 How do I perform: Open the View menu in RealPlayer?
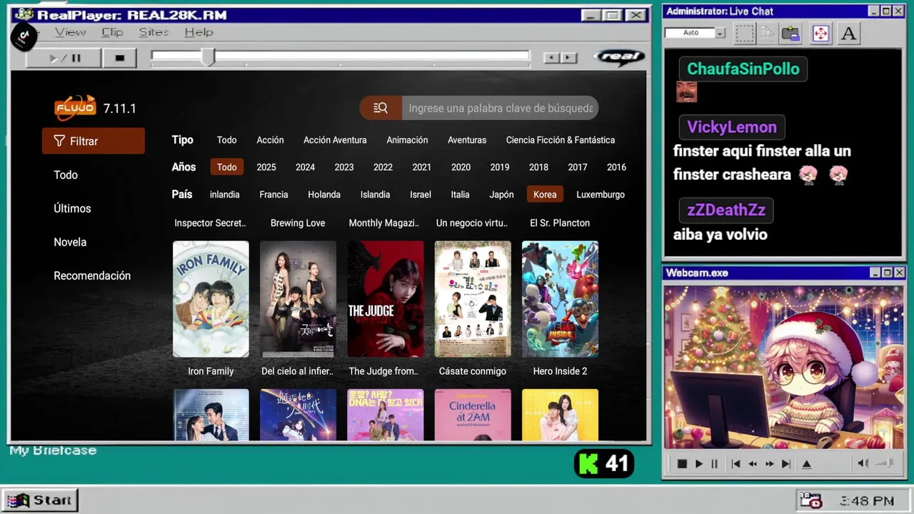(x=70, y=32)
